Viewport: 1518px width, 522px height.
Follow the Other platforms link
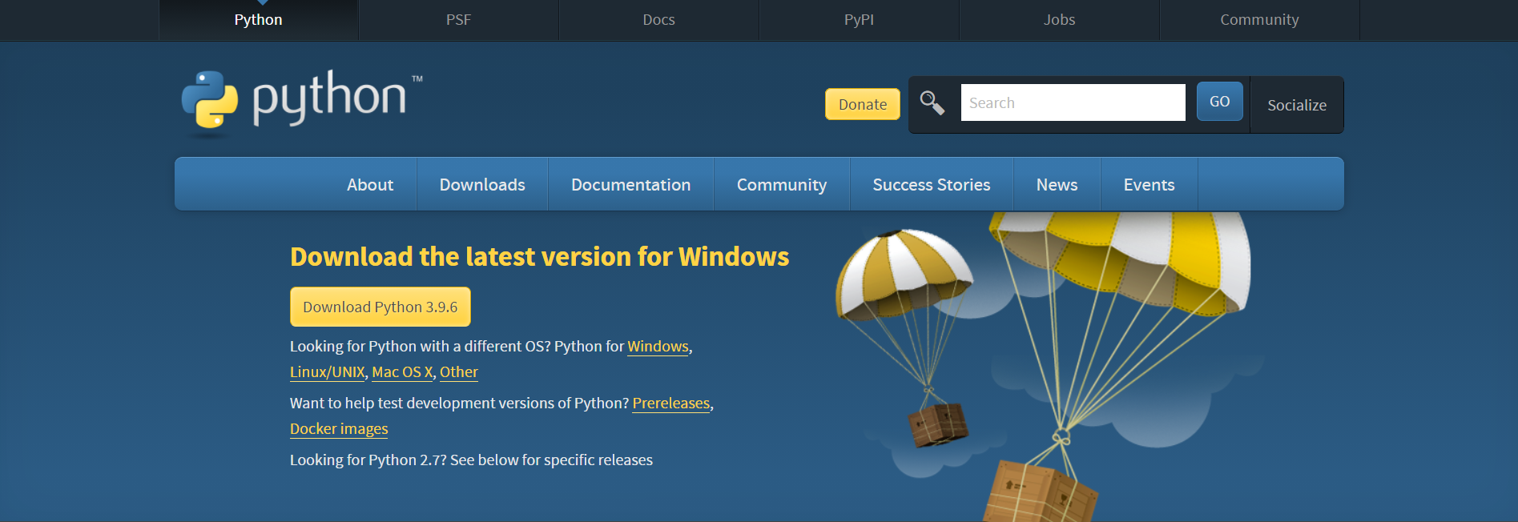(x=459, y=372)
